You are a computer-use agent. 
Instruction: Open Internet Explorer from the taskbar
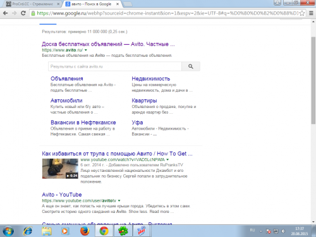tap(28, 231)
